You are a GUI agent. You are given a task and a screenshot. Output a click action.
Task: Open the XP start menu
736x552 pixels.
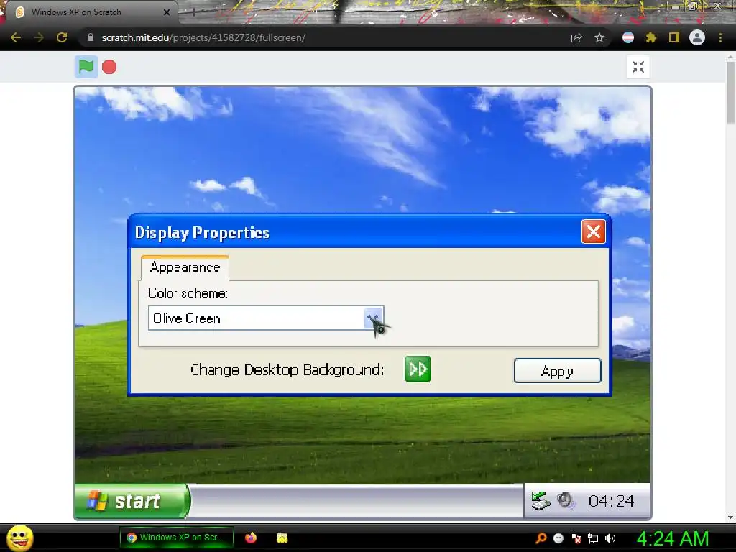pyautogui.click(x=132, y=501)
